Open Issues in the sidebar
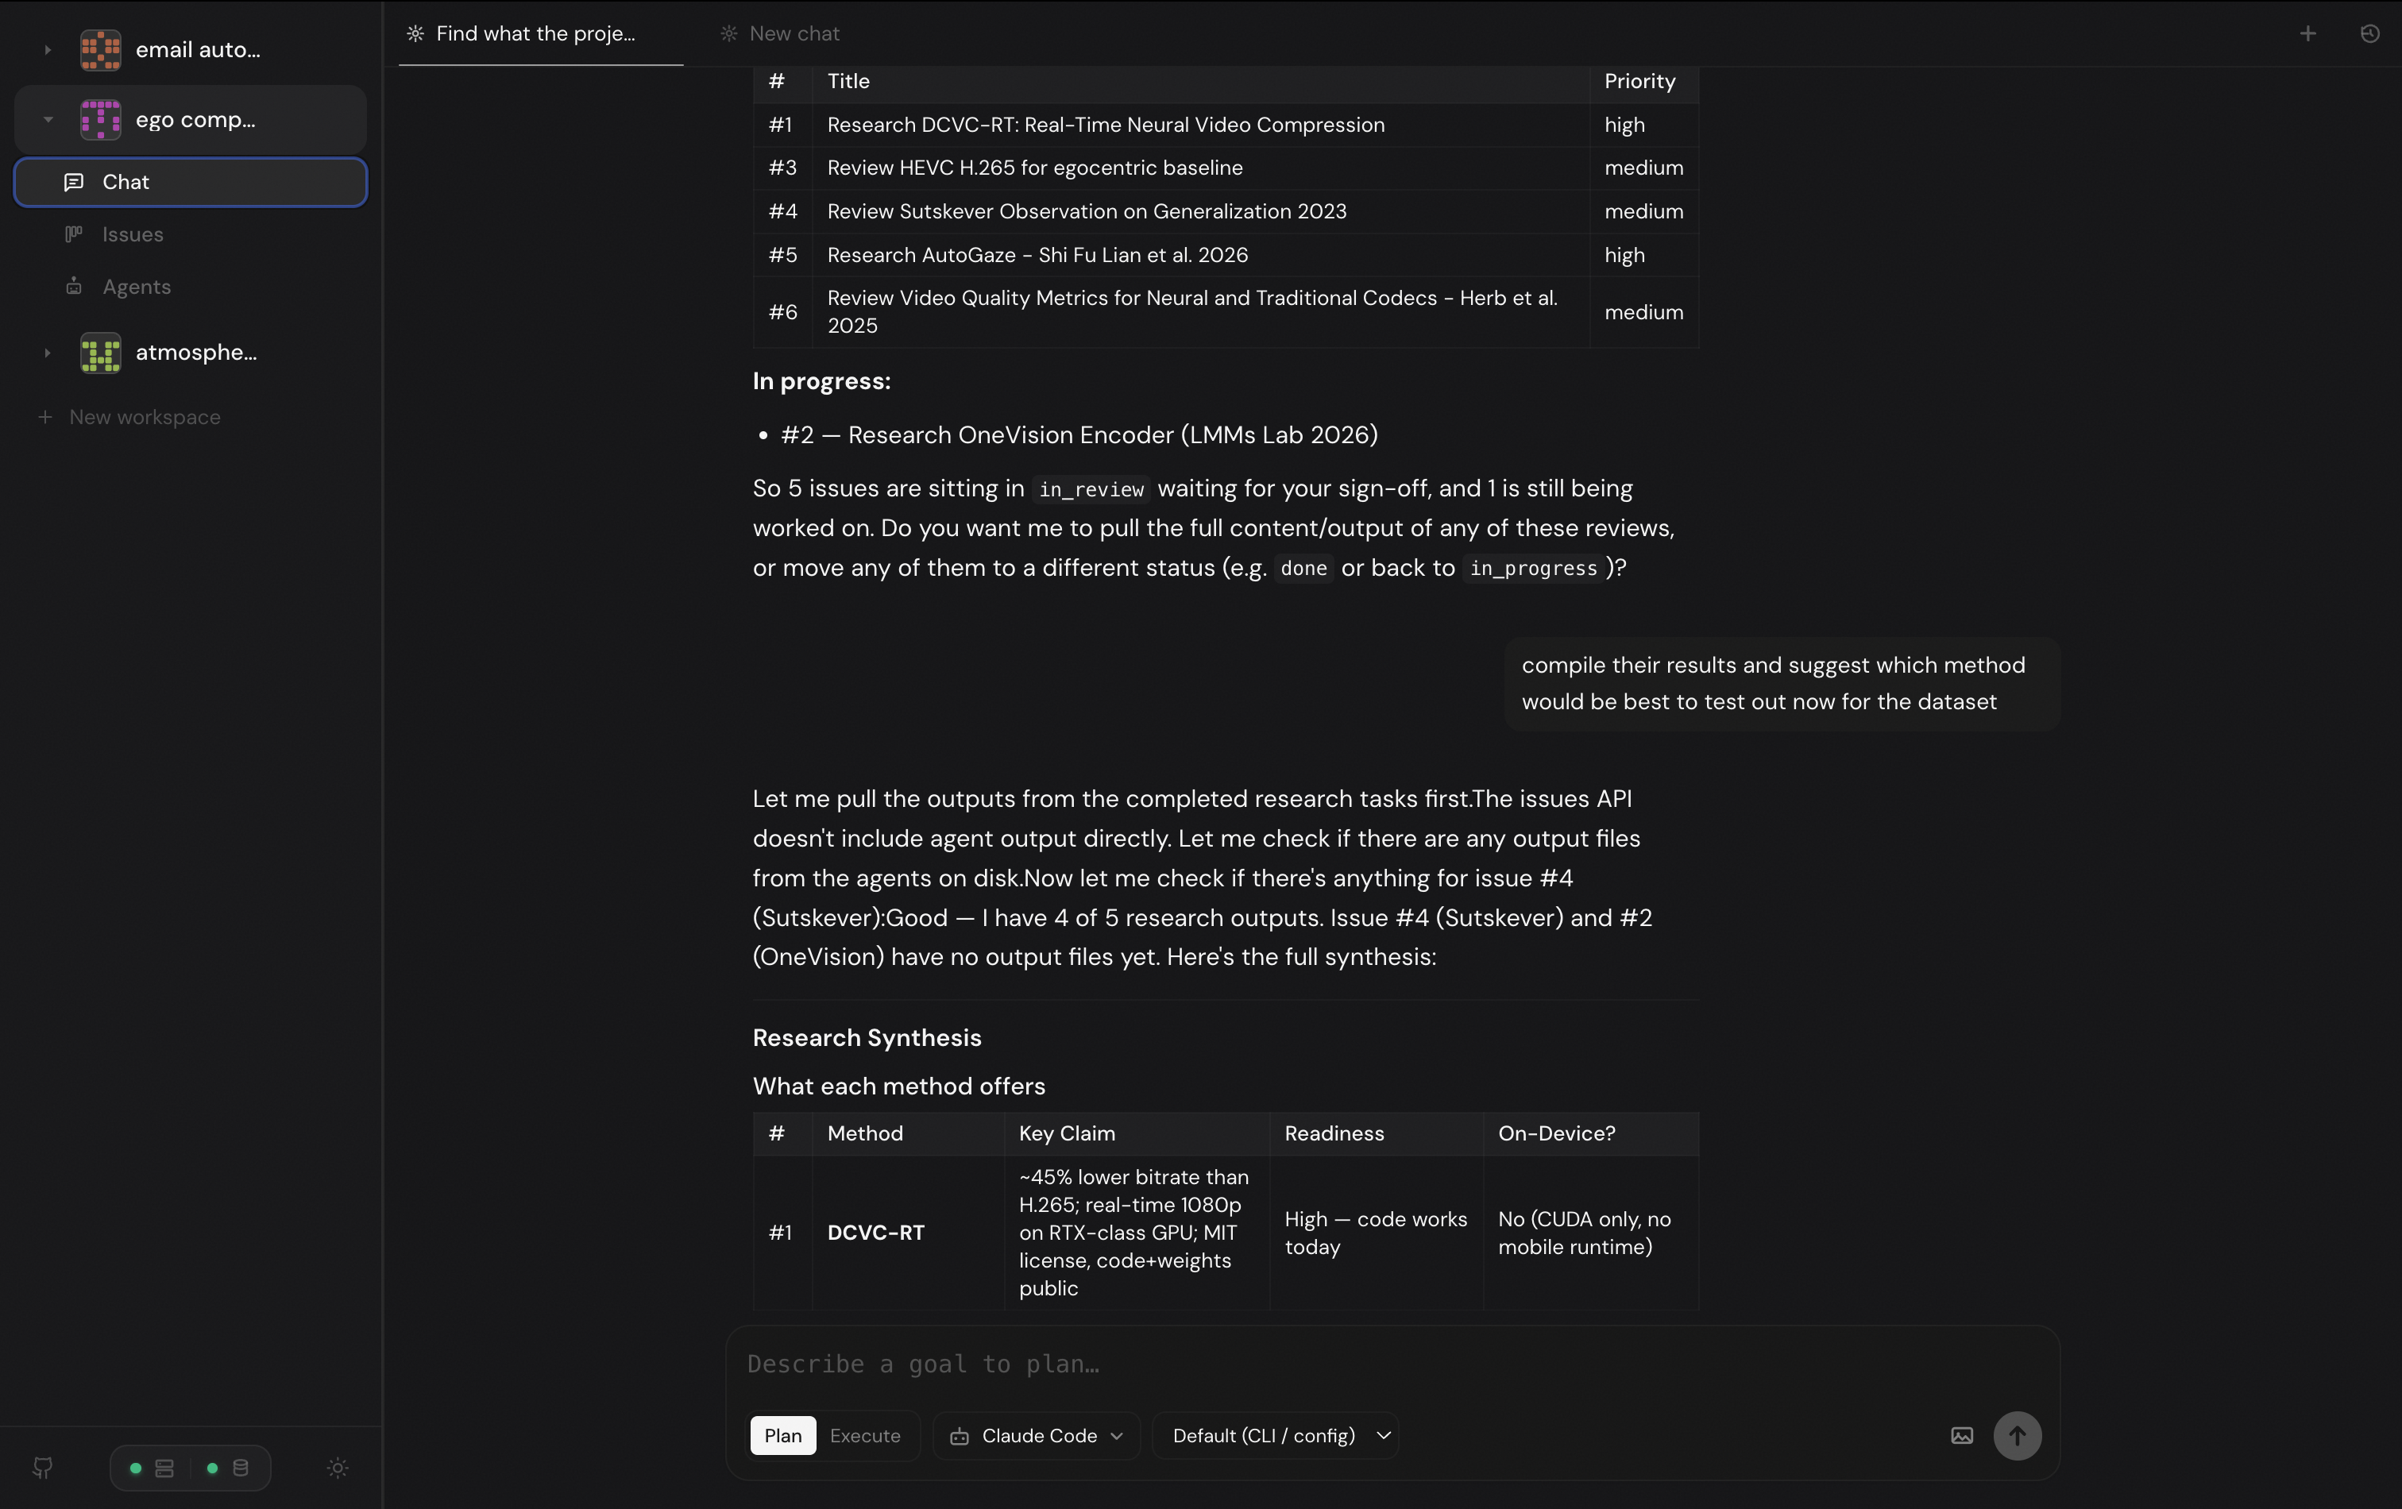 (x=133, y=234)
